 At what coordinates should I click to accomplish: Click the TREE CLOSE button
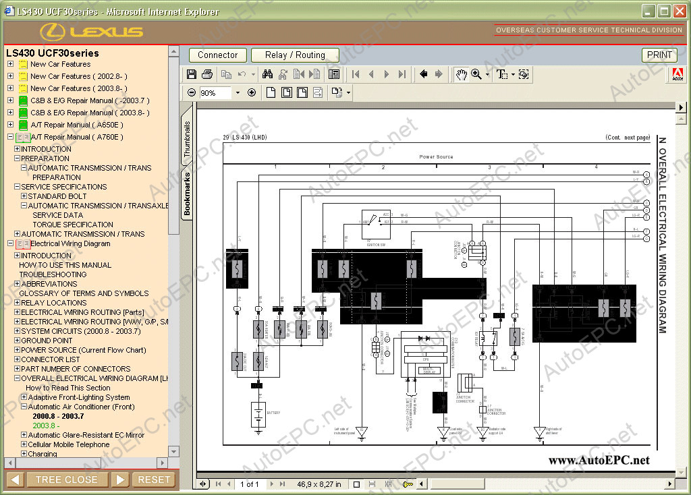click(67, 479)
